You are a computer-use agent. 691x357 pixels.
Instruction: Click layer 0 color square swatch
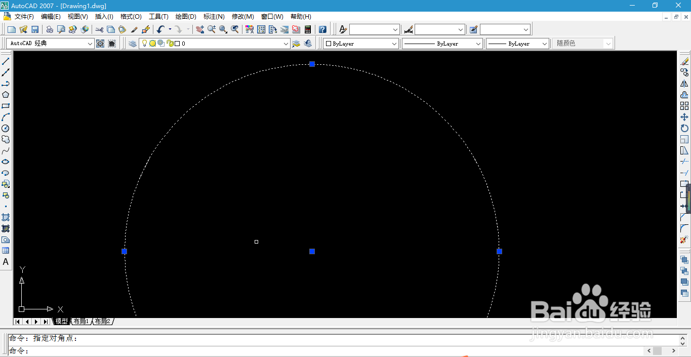[177, 44]
